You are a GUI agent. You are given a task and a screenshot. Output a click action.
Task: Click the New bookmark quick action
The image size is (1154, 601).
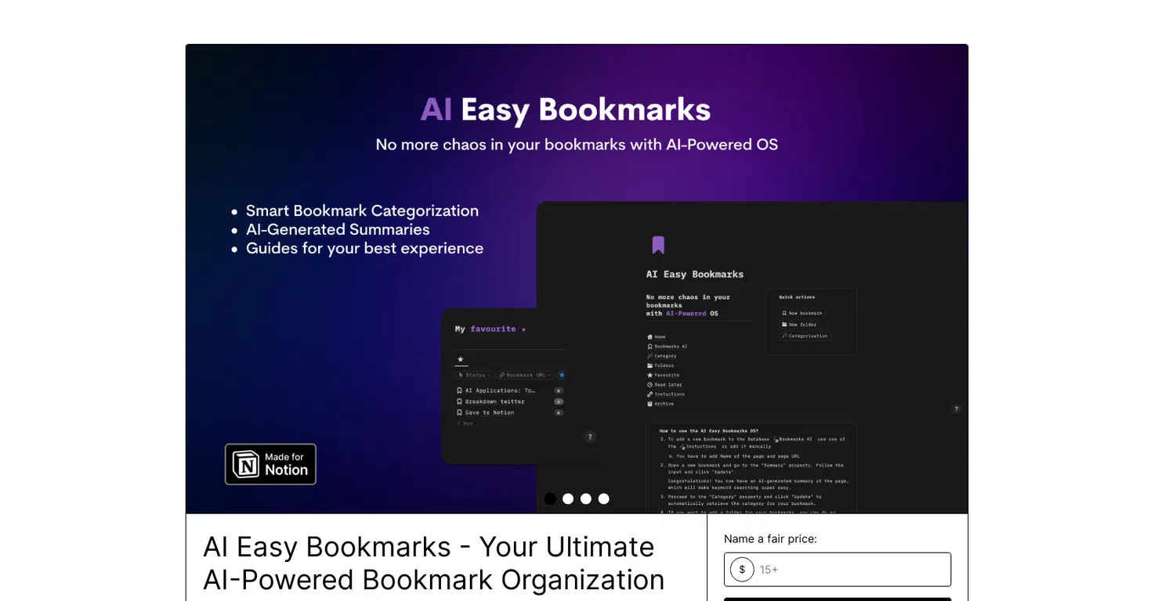click(x=802, y=313)
